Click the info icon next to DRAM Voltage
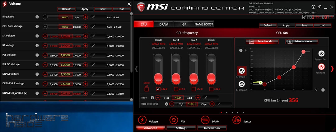336x132 pixels. pos(37,74)
